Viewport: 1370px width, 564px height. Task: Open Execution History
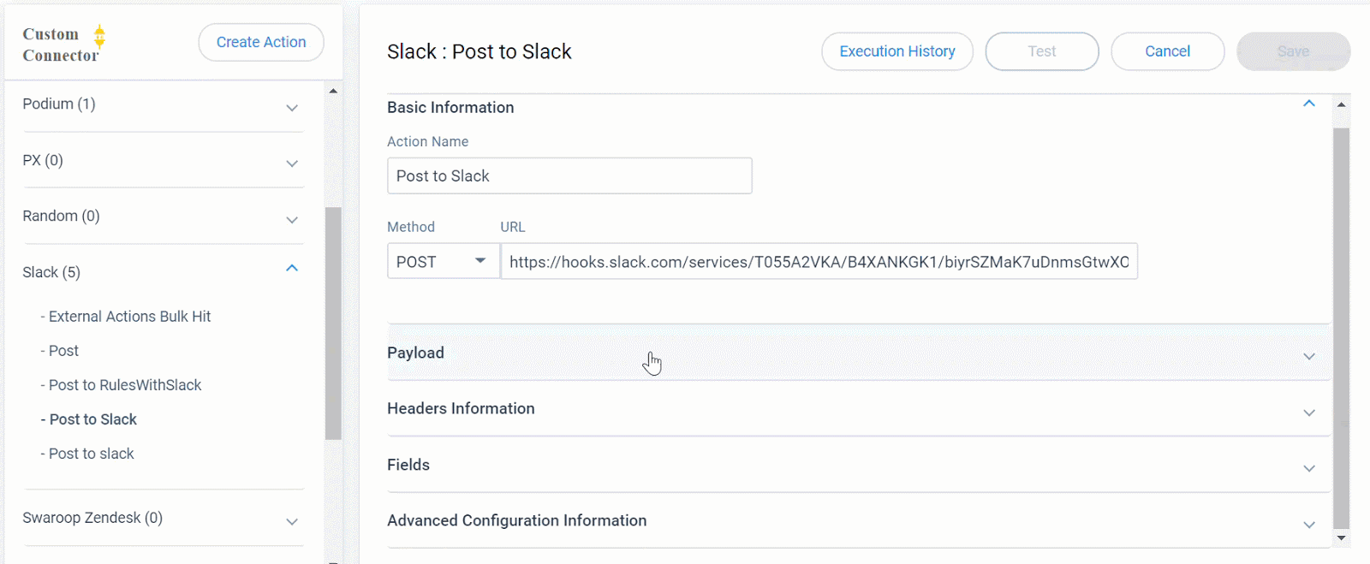(897, 51)
